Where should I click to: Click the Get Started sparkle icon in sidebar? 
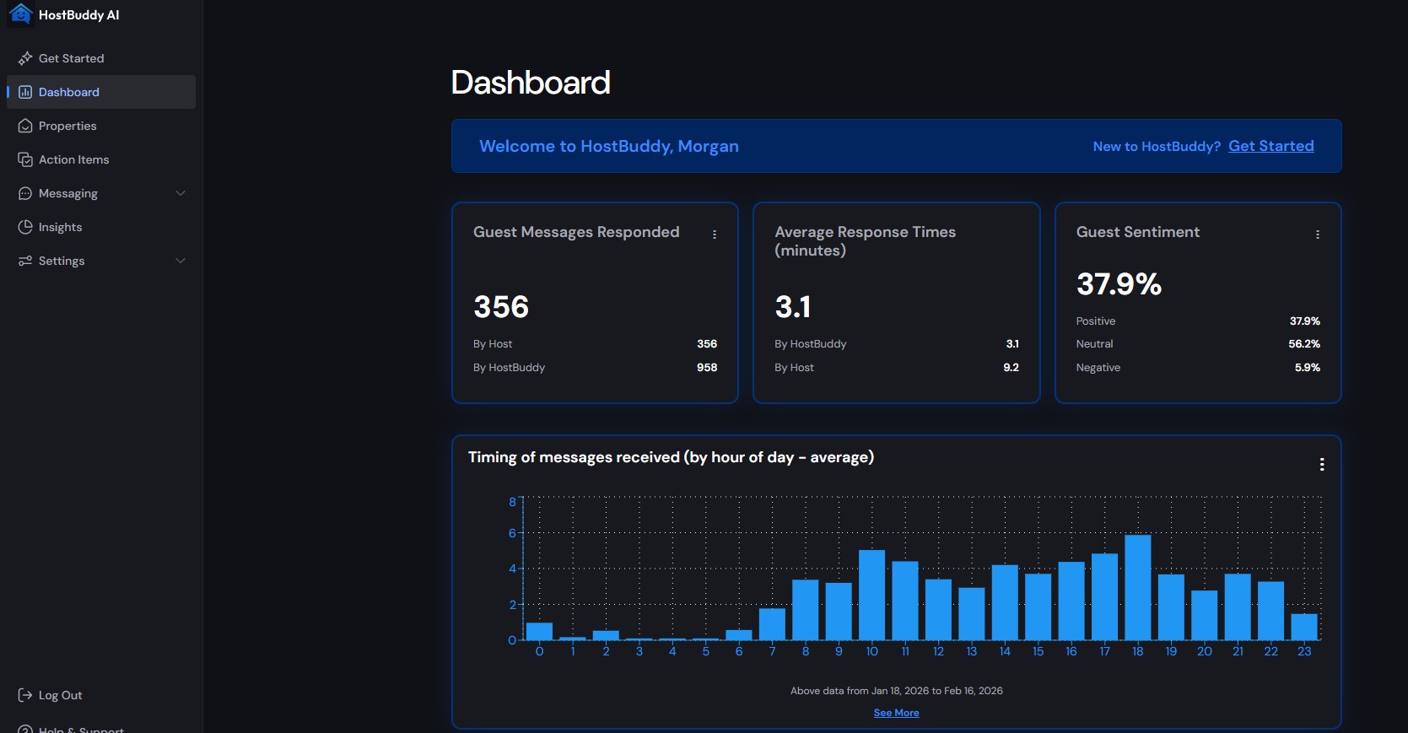25,58
